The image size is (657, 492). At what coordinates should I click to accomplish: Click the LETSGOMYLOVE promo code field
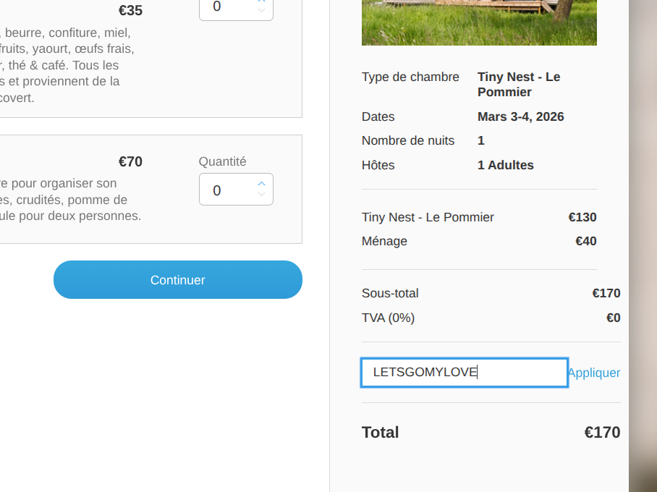(x=463, y=373)
